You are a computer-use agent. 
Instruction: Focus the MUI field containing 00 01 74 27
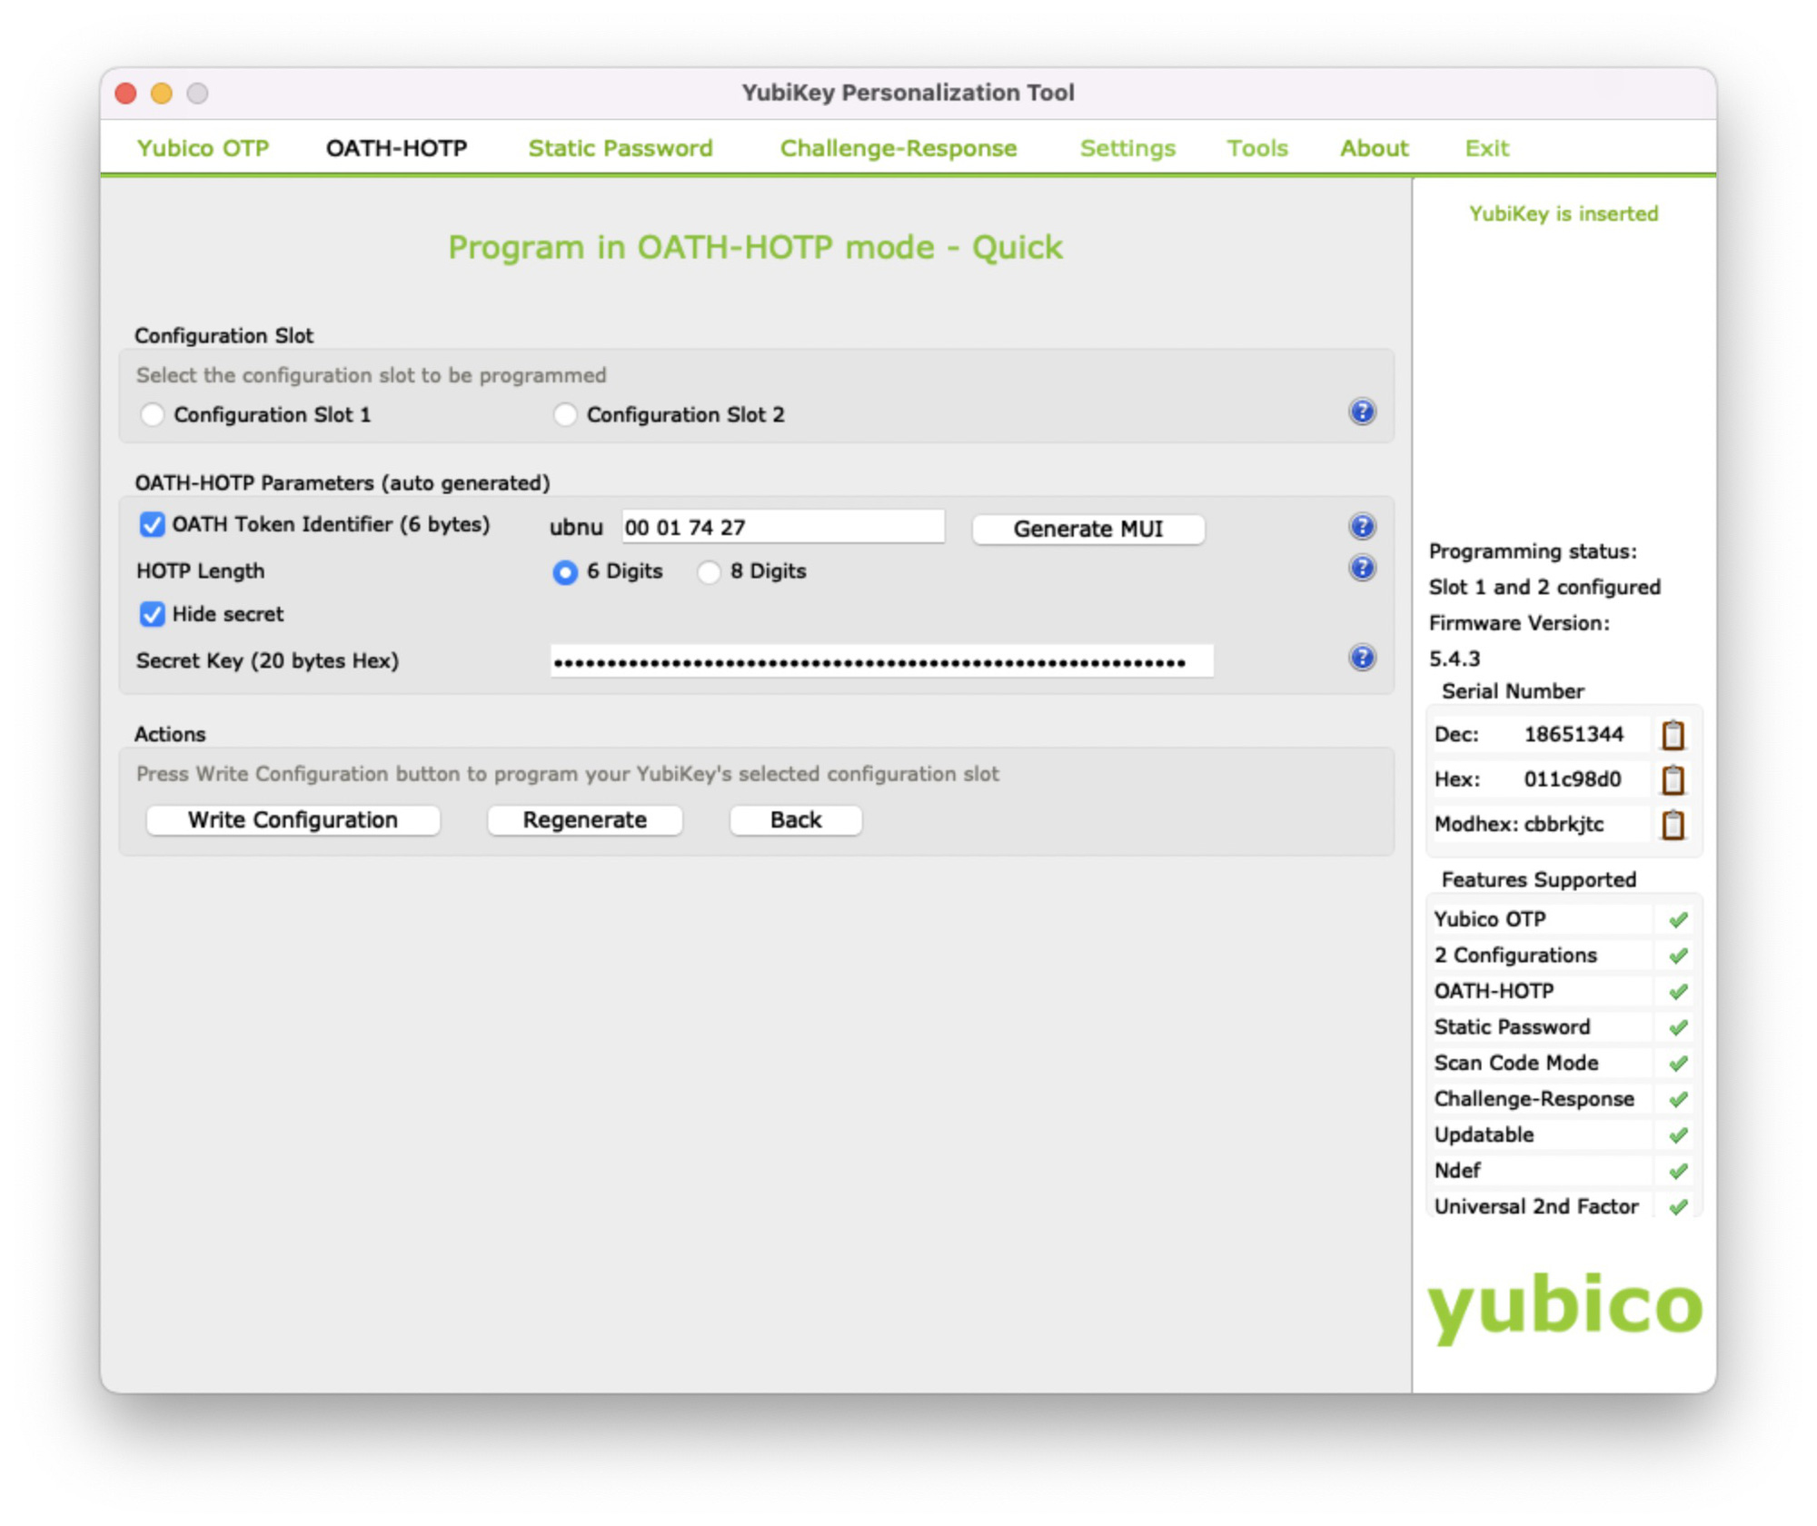(782, 527)
